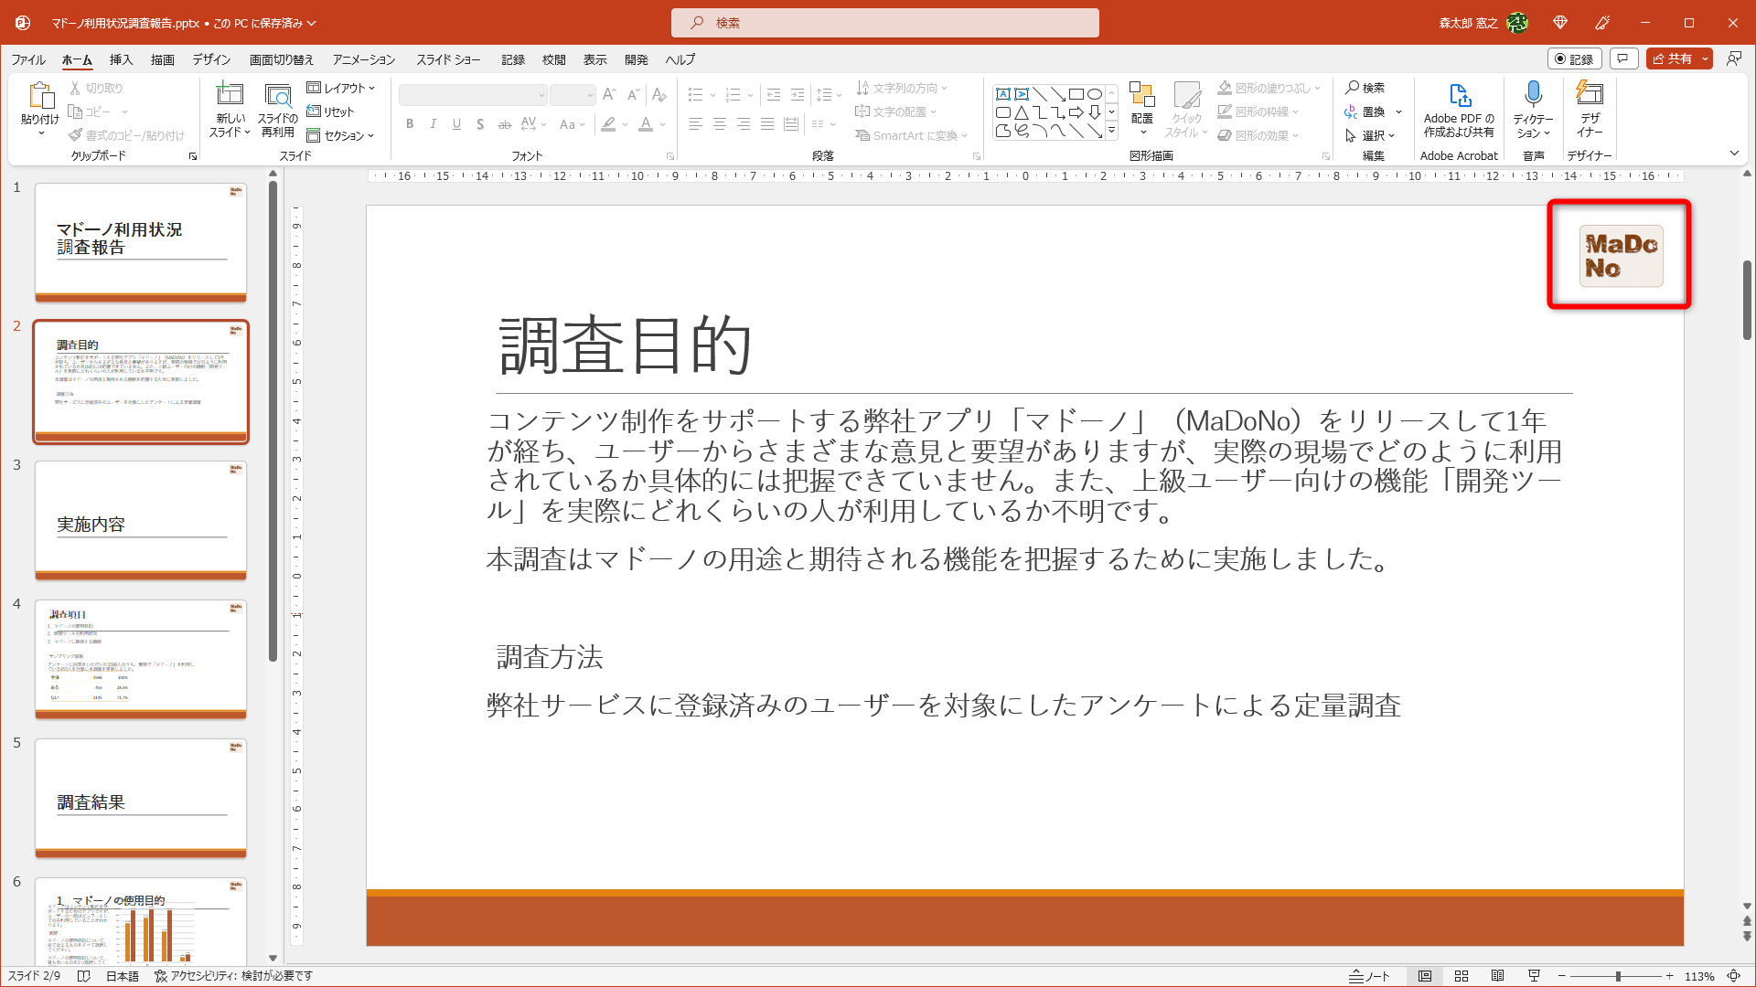Toggle the Notes pane

(x=1369, y=976)
